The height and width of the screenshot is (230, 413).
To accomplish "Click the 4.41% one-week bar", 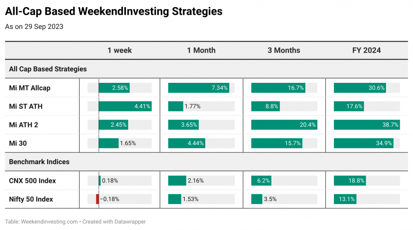I will point(125,106).
